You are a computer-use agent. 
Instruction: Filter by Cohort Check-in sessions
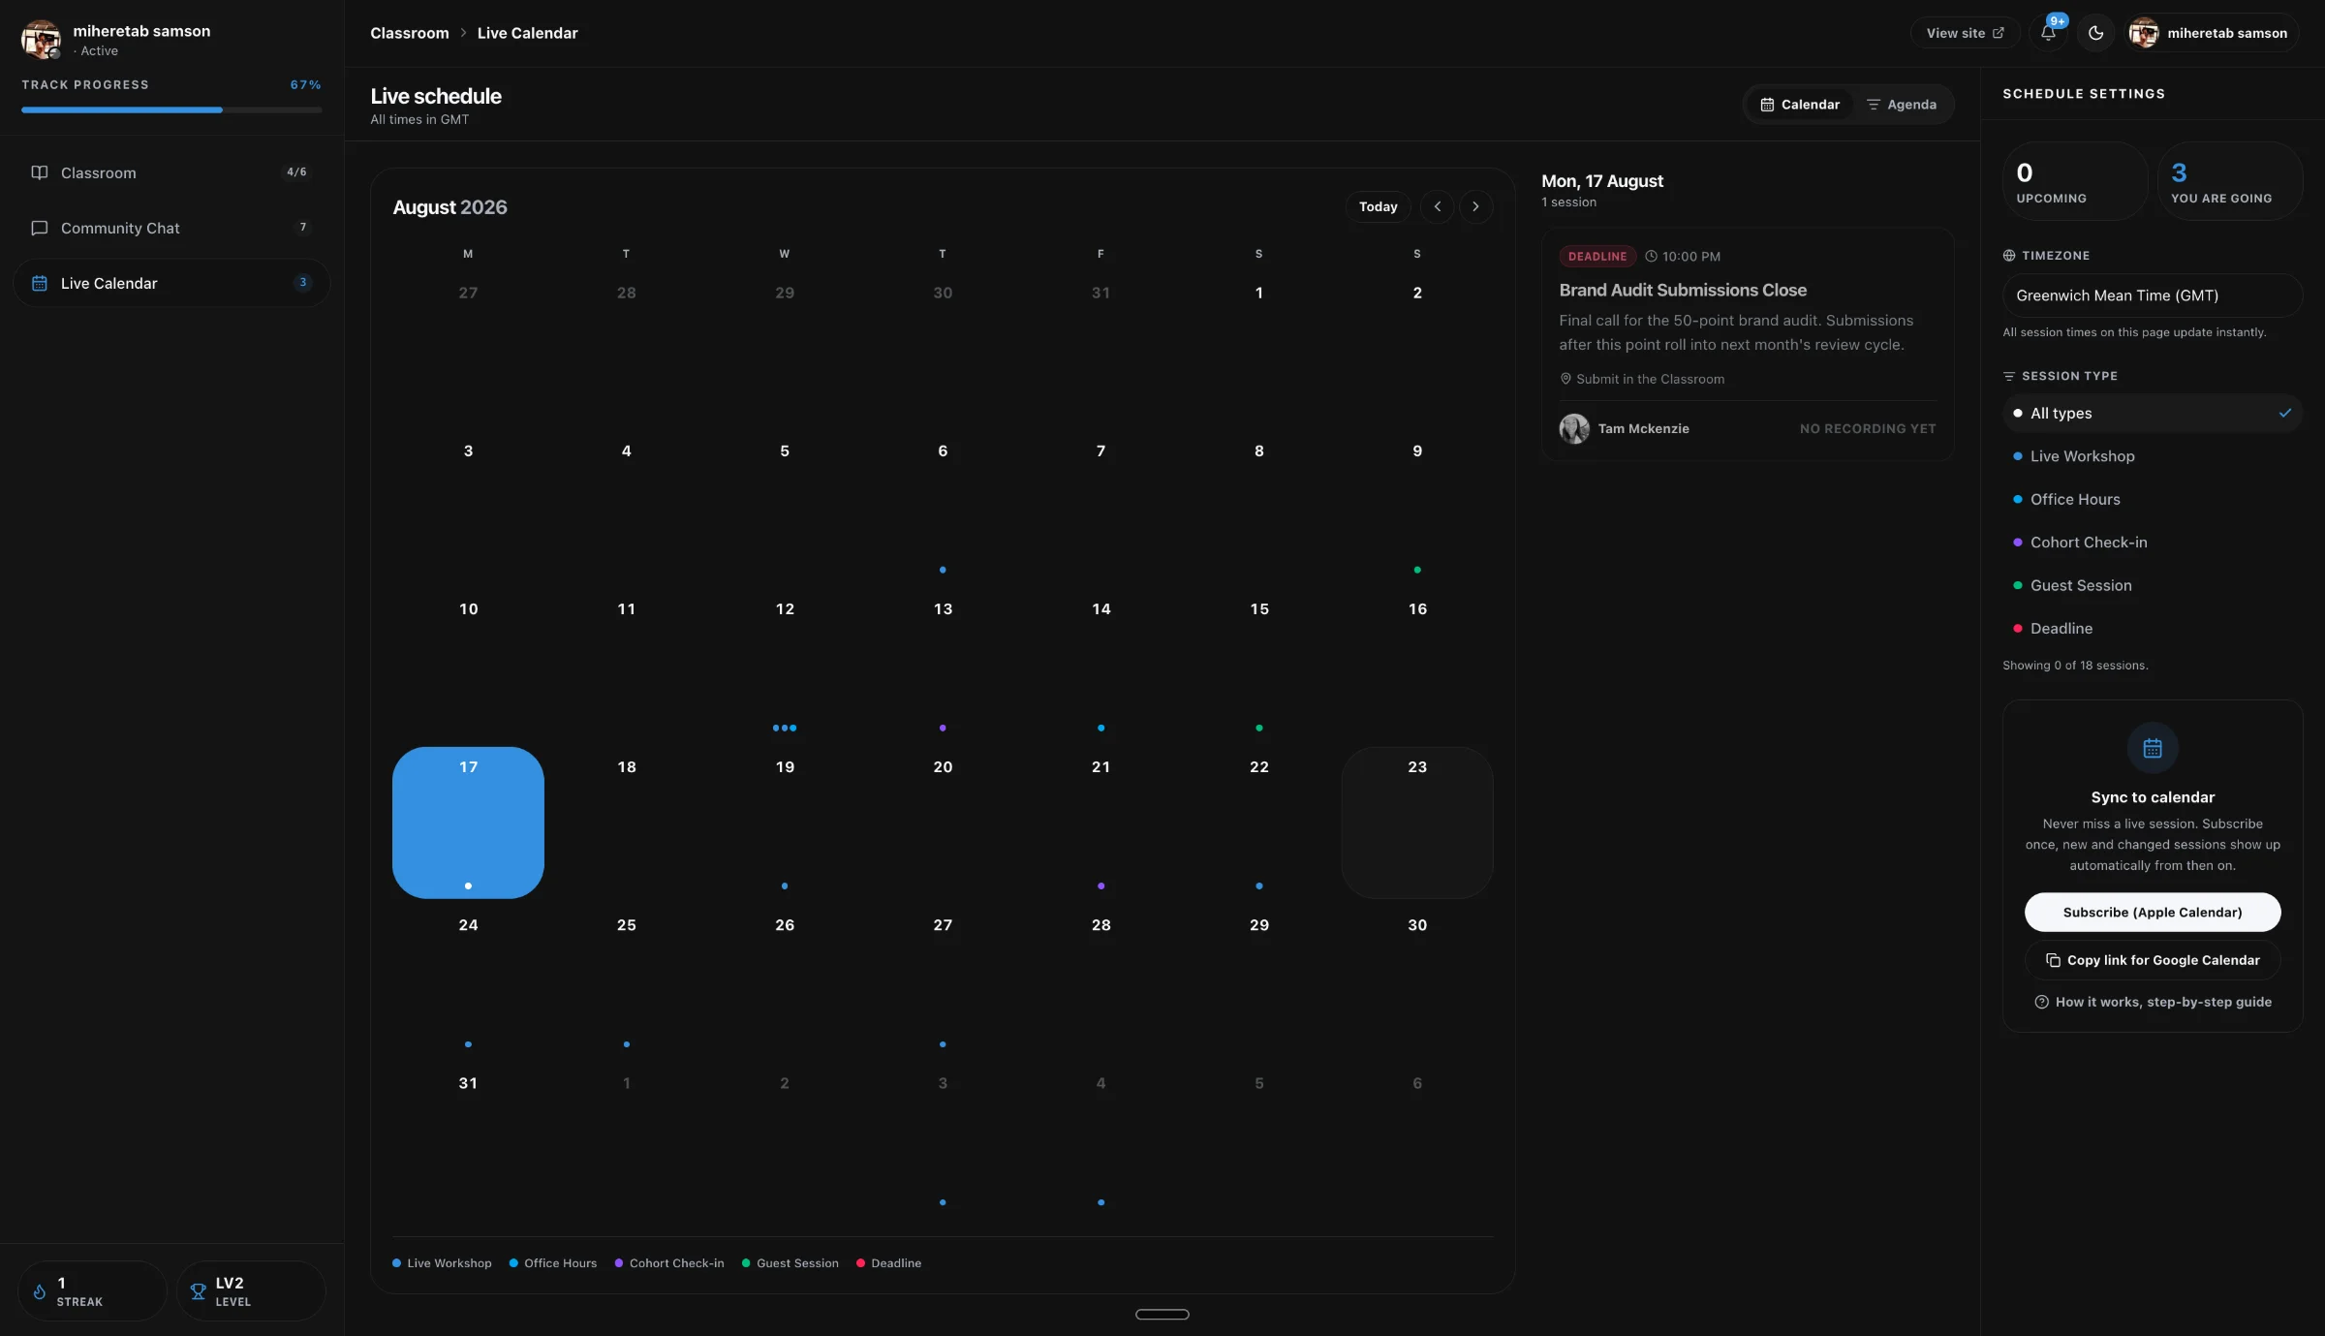point(2153,543)
